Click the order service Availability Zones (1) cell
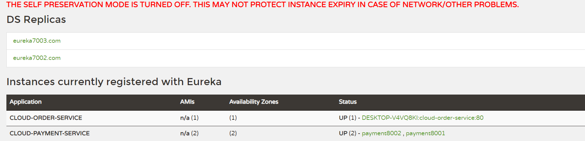 (233, 118)
